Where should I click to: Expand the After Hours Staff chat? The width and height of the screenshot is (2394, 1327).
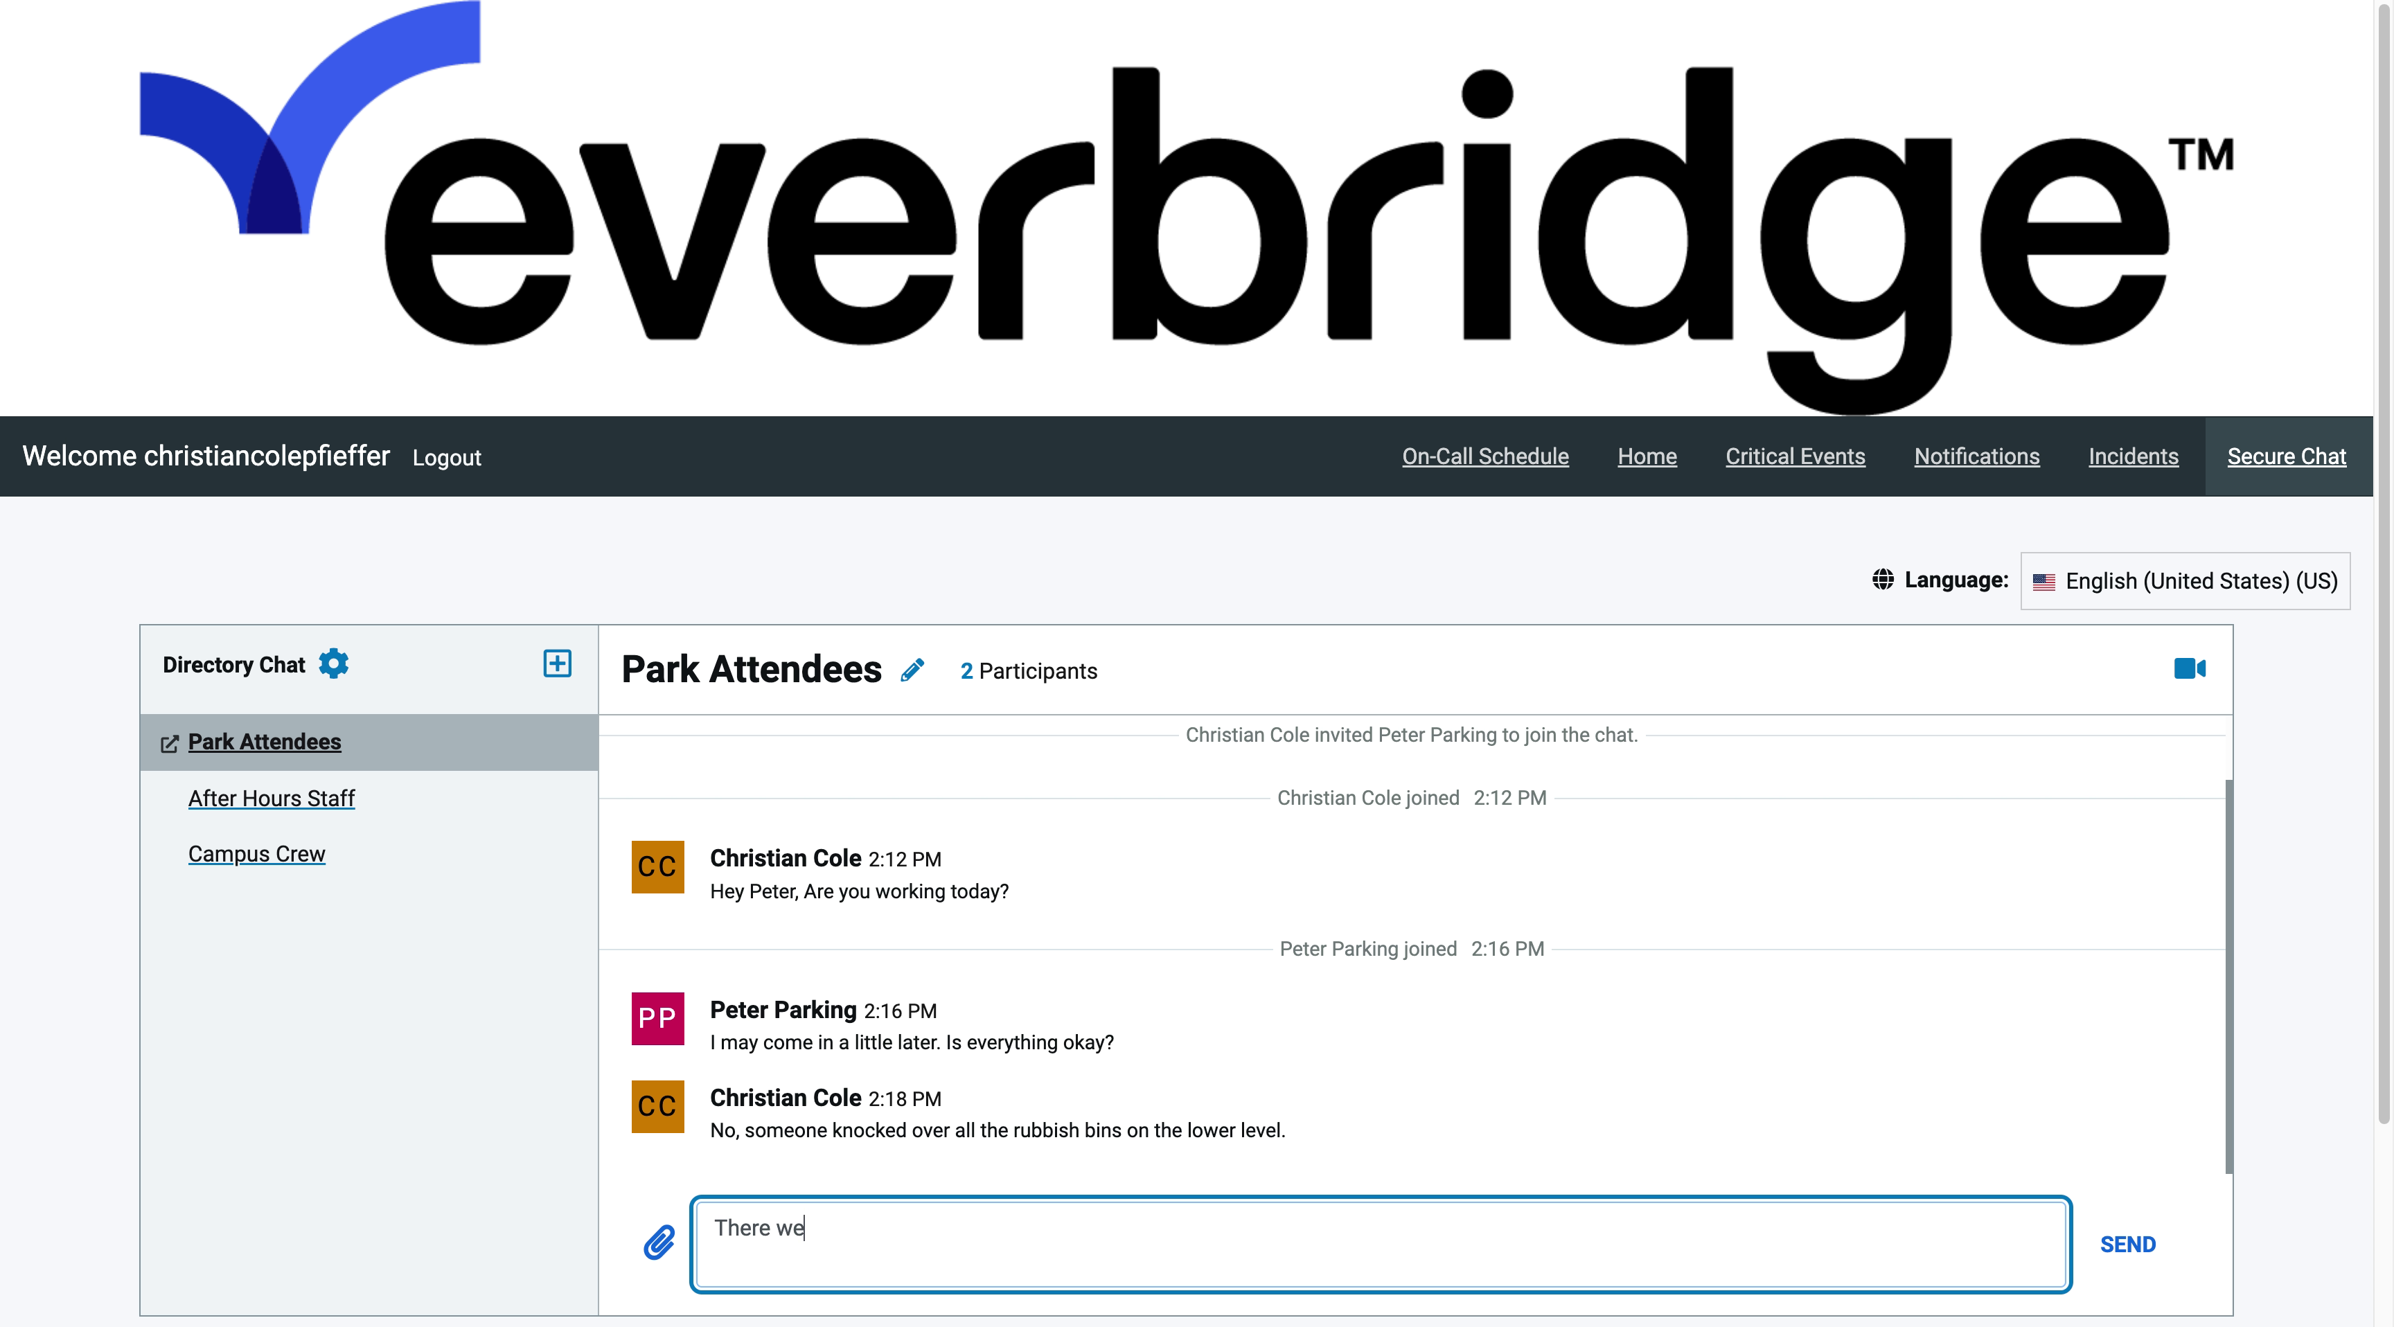[x=273, y=797]
